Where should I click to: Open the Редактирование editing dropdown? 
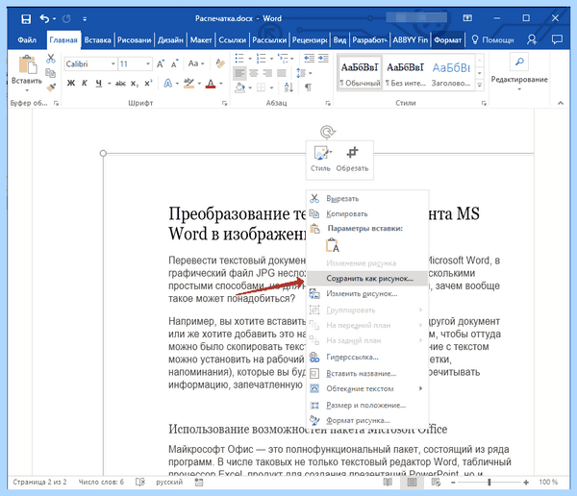click(519, 73)
